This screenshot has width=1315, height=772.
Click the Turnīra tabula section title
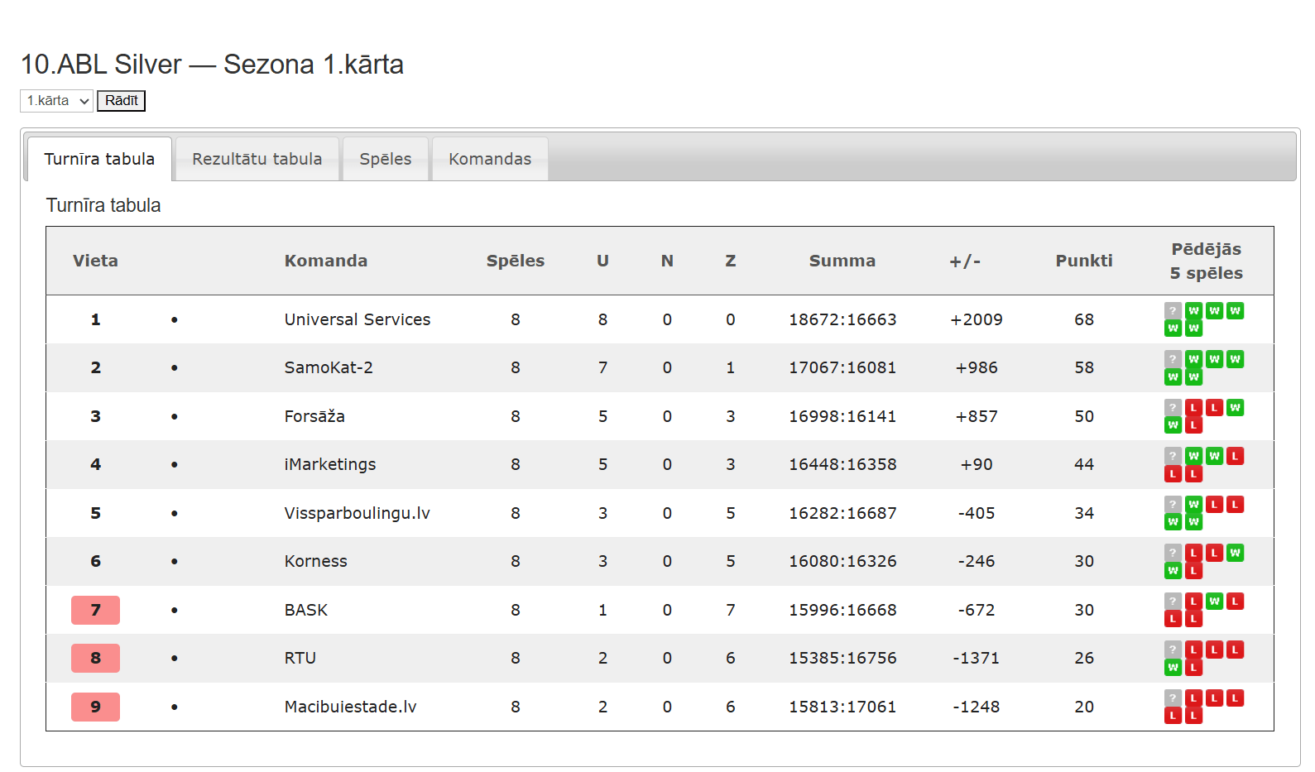tap(103, 205)
